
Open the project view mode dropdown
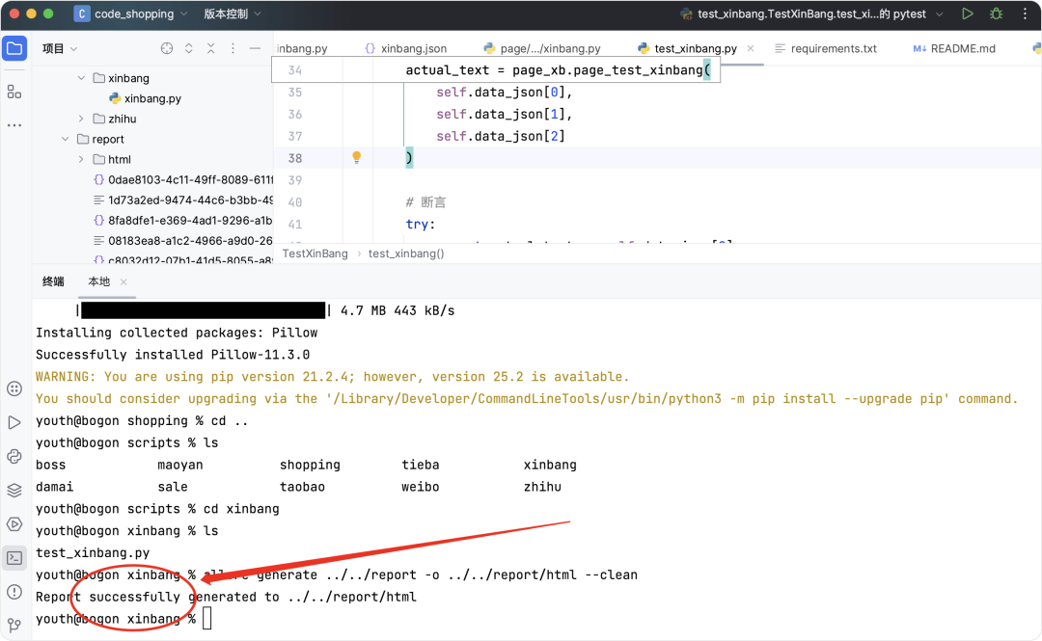(x=60, y=48)
